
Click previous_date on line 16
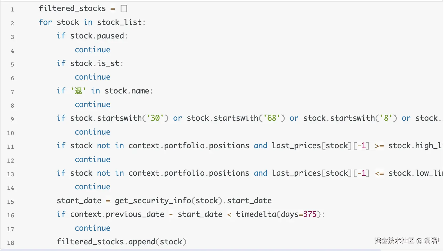click(135, 214)
